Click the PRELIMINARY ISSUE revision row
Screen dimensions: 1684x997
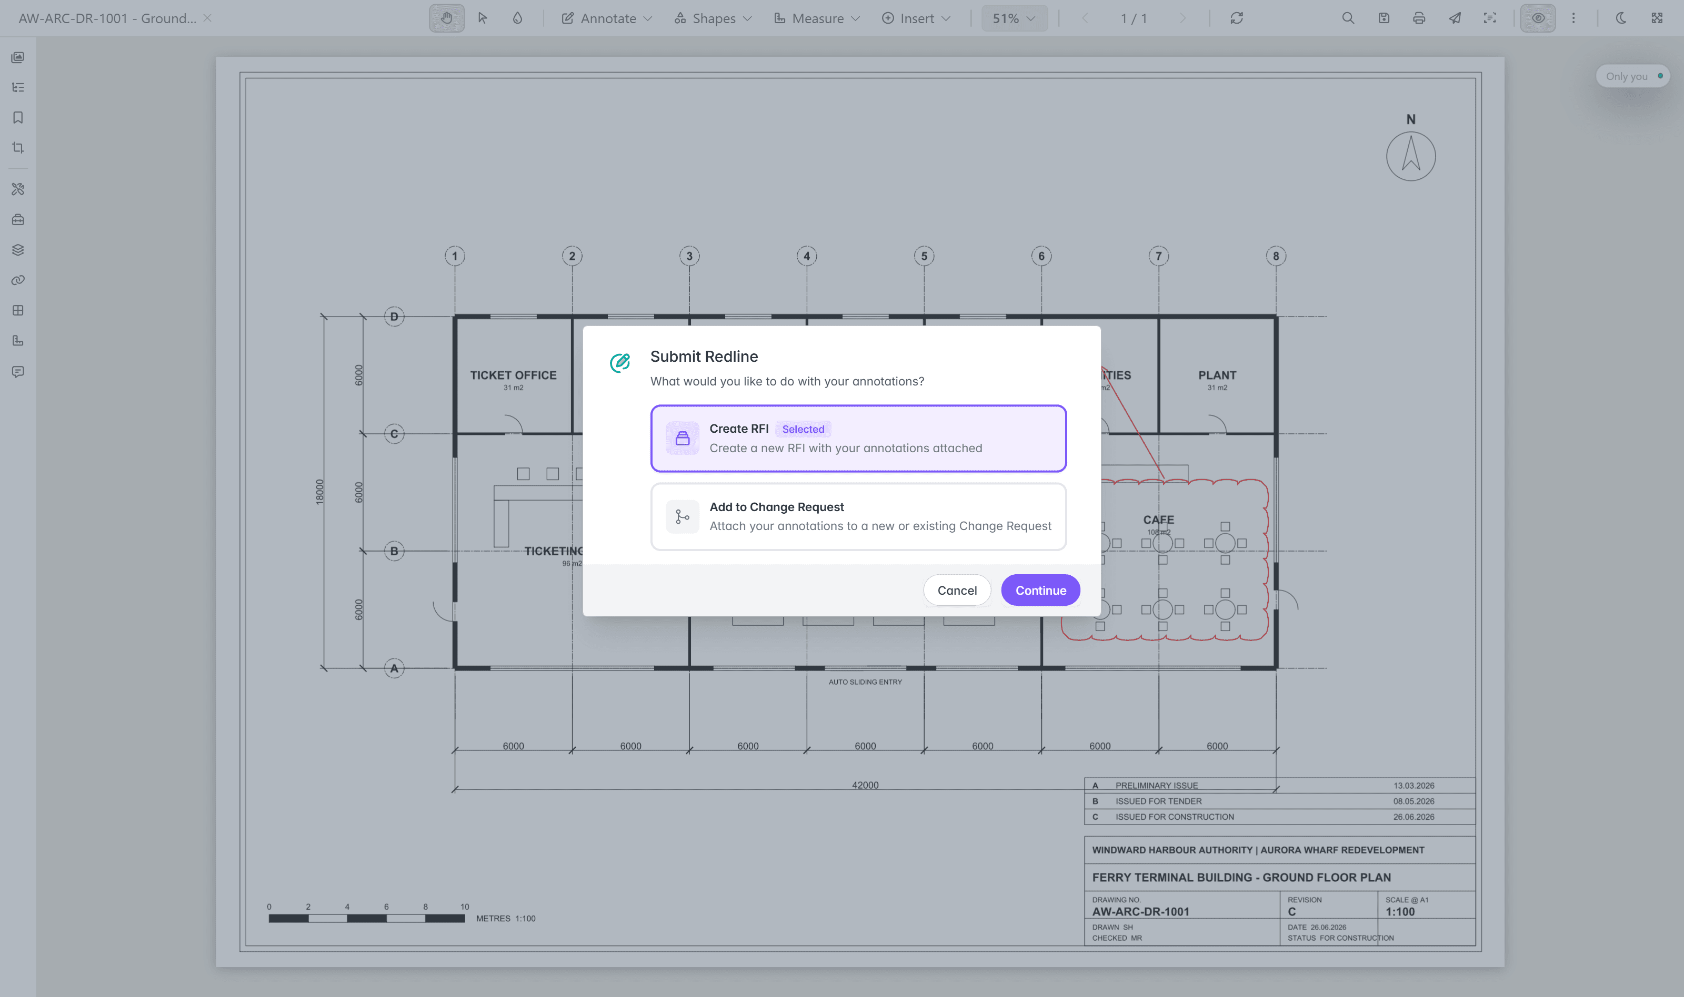(x=1279, y=786)
